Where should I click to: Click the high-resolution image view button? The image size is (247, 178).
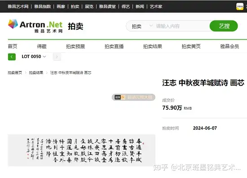[x=133, y=97]
